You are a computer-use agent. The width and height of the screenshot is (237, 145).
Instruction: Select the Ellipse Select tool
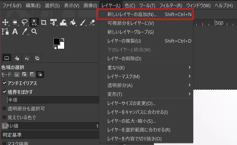point(15,23)
